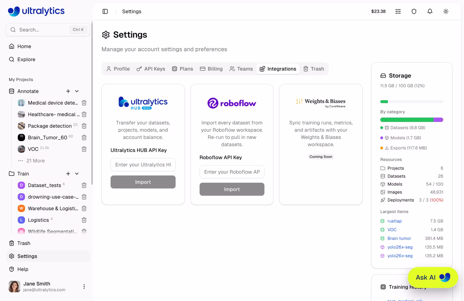
Task: Click By category storage bar
Action: point(412,120)
